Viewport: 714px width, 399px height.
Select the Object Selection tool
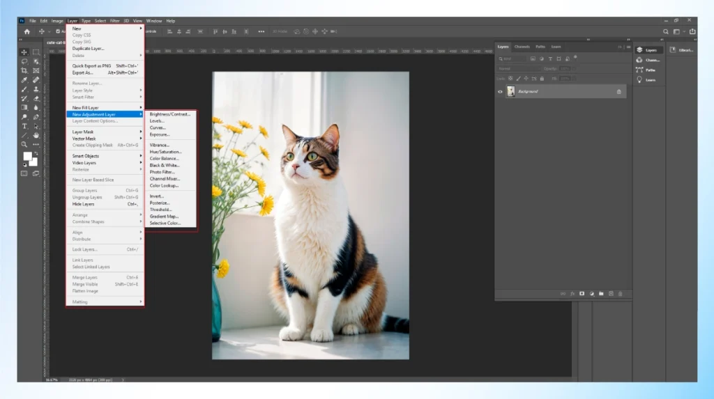click(x=36, y=61)
